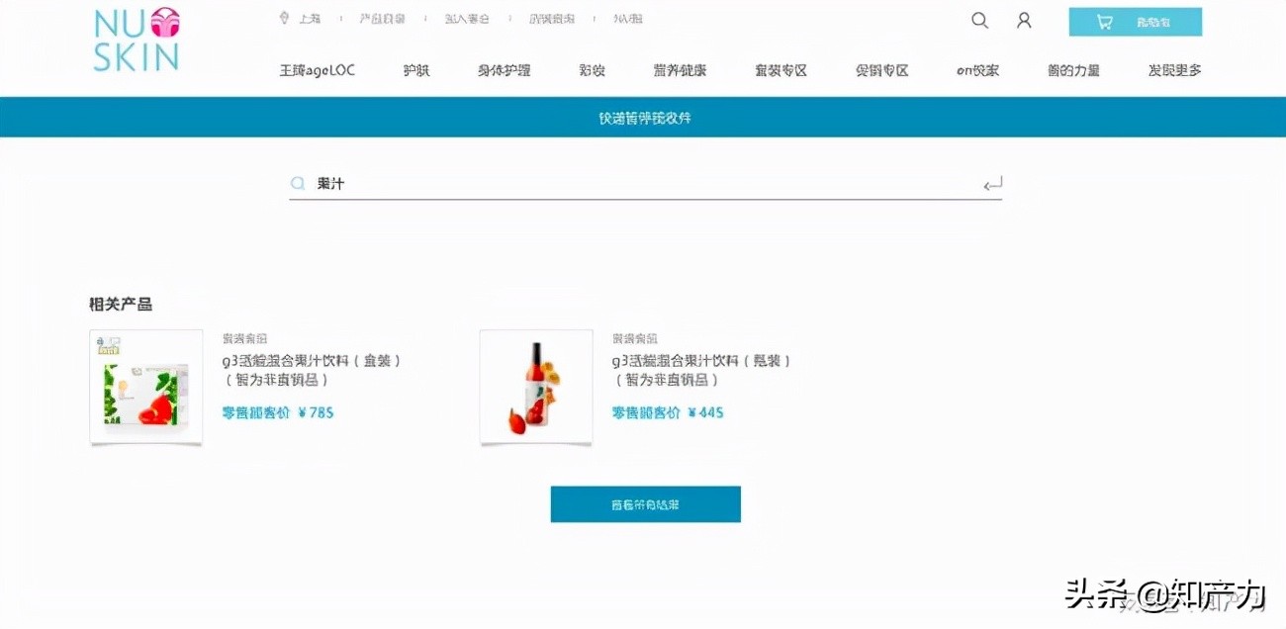This screenshot has width=1286, height=629.
Task: Click the search magnifier icon in the header
Action: click(979, 20)
